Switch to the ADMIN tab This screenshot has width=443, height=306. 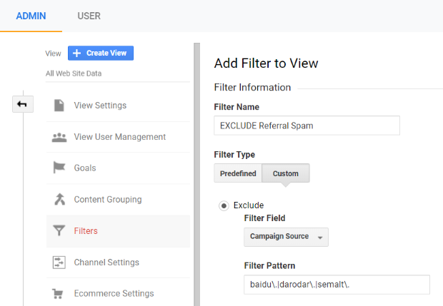(31, 16)
